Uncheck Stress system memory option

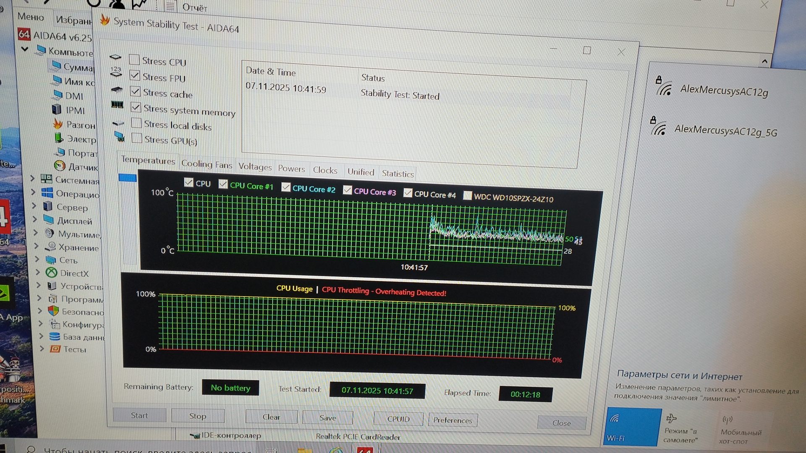coord(136,107)
